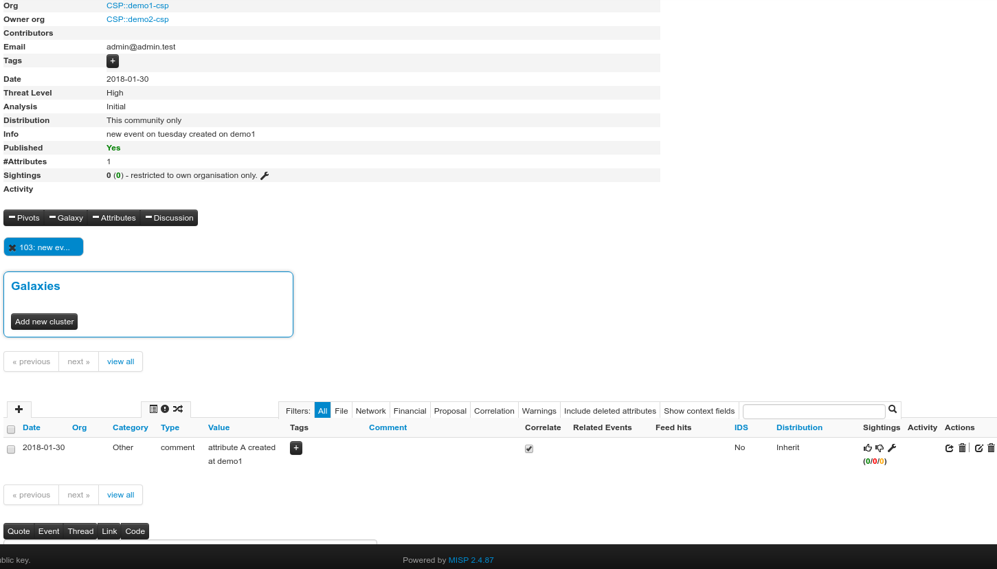997x569 pixels.
Task: Click the plus button to add event tag
Action: (113, 61)
